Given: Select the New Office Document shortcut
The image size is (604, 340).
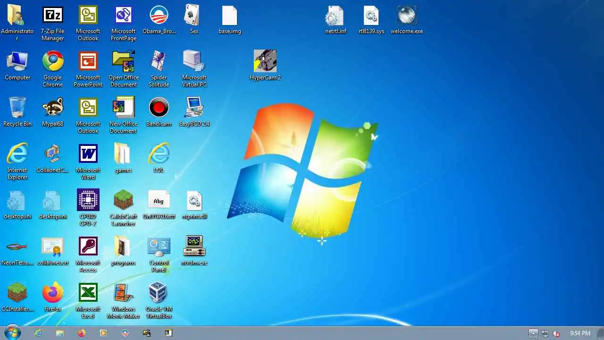Looking at the screenshot, I should [x=123, y=116].
